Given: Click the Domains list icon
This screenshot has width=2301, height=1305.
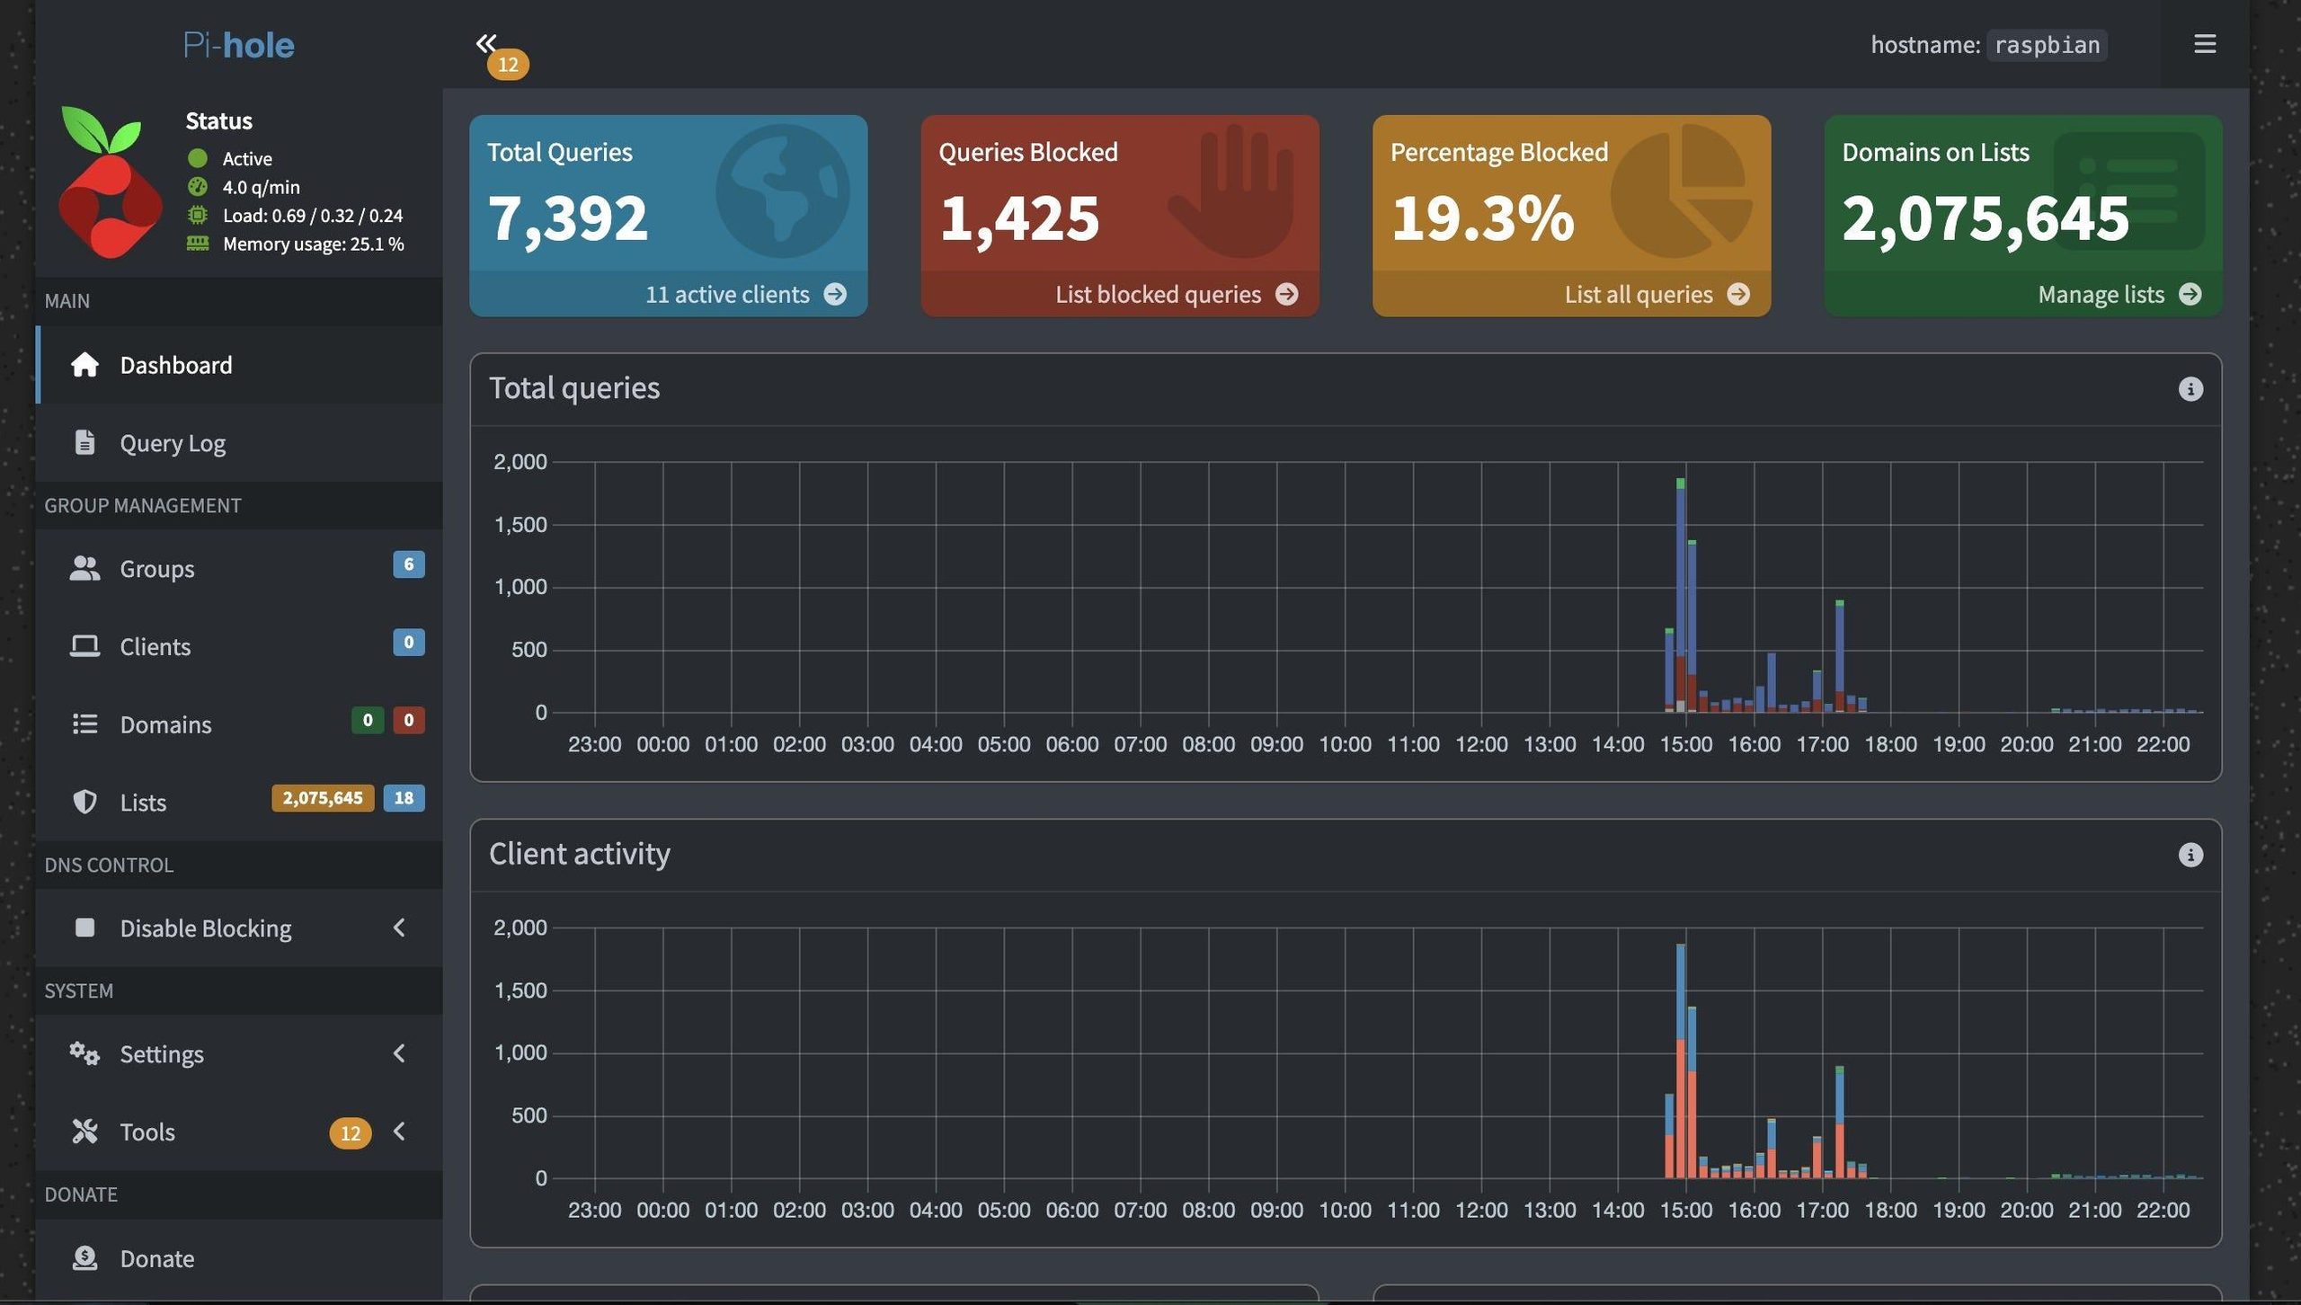Looking at the screenshot, I should click(84, 724).
